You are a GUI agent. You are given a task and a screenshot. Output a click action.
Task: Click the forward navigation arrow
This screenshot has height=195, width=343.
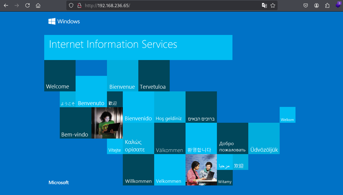pos(17,5)
